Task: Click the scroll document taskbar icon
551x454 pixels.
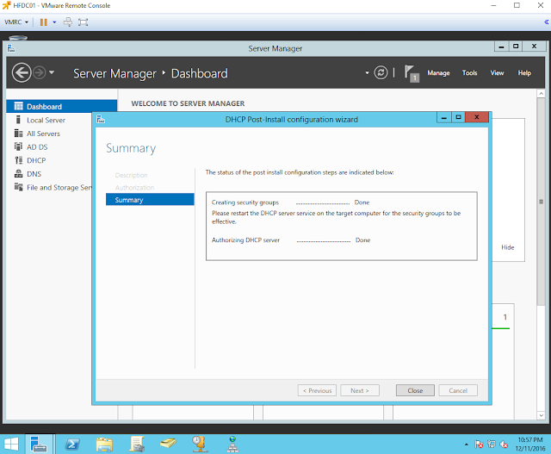Action: tap(137, 444)
